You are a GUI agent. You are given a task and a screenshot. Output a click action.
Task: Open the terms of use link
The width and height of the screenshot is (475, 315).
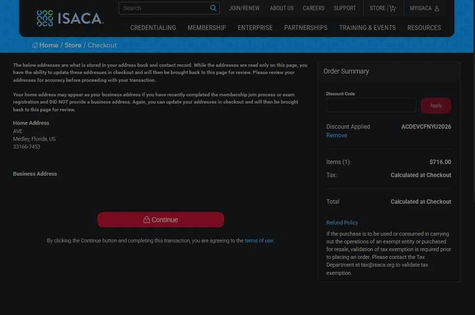point(259,240)
